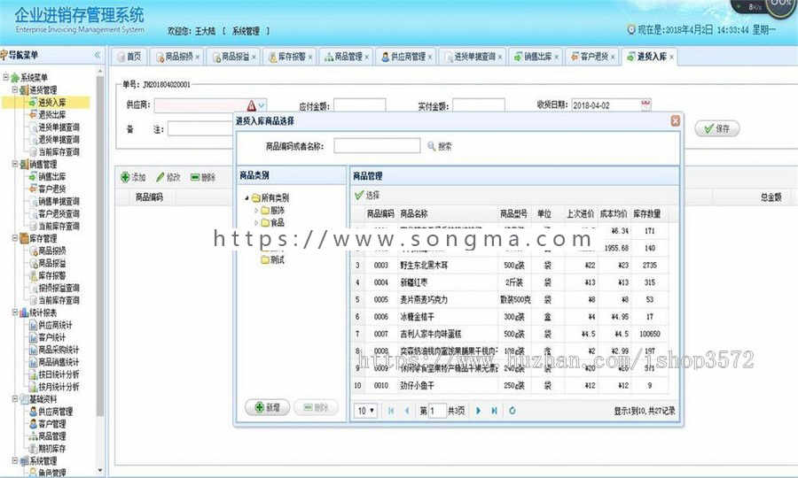
Task: Click 修改 edit toolbar button
Action: [x=168, y=177]
